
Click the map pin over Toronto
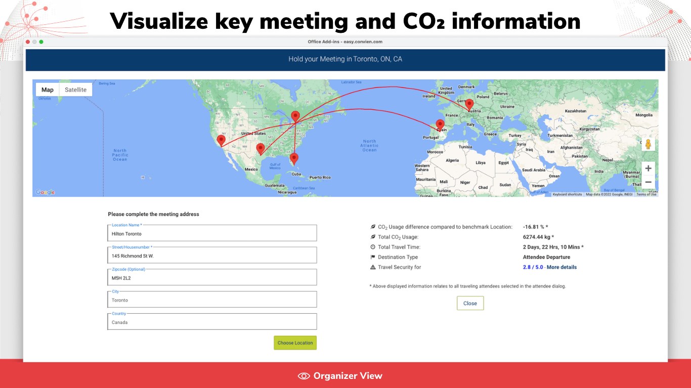click(x=295, y=116)
